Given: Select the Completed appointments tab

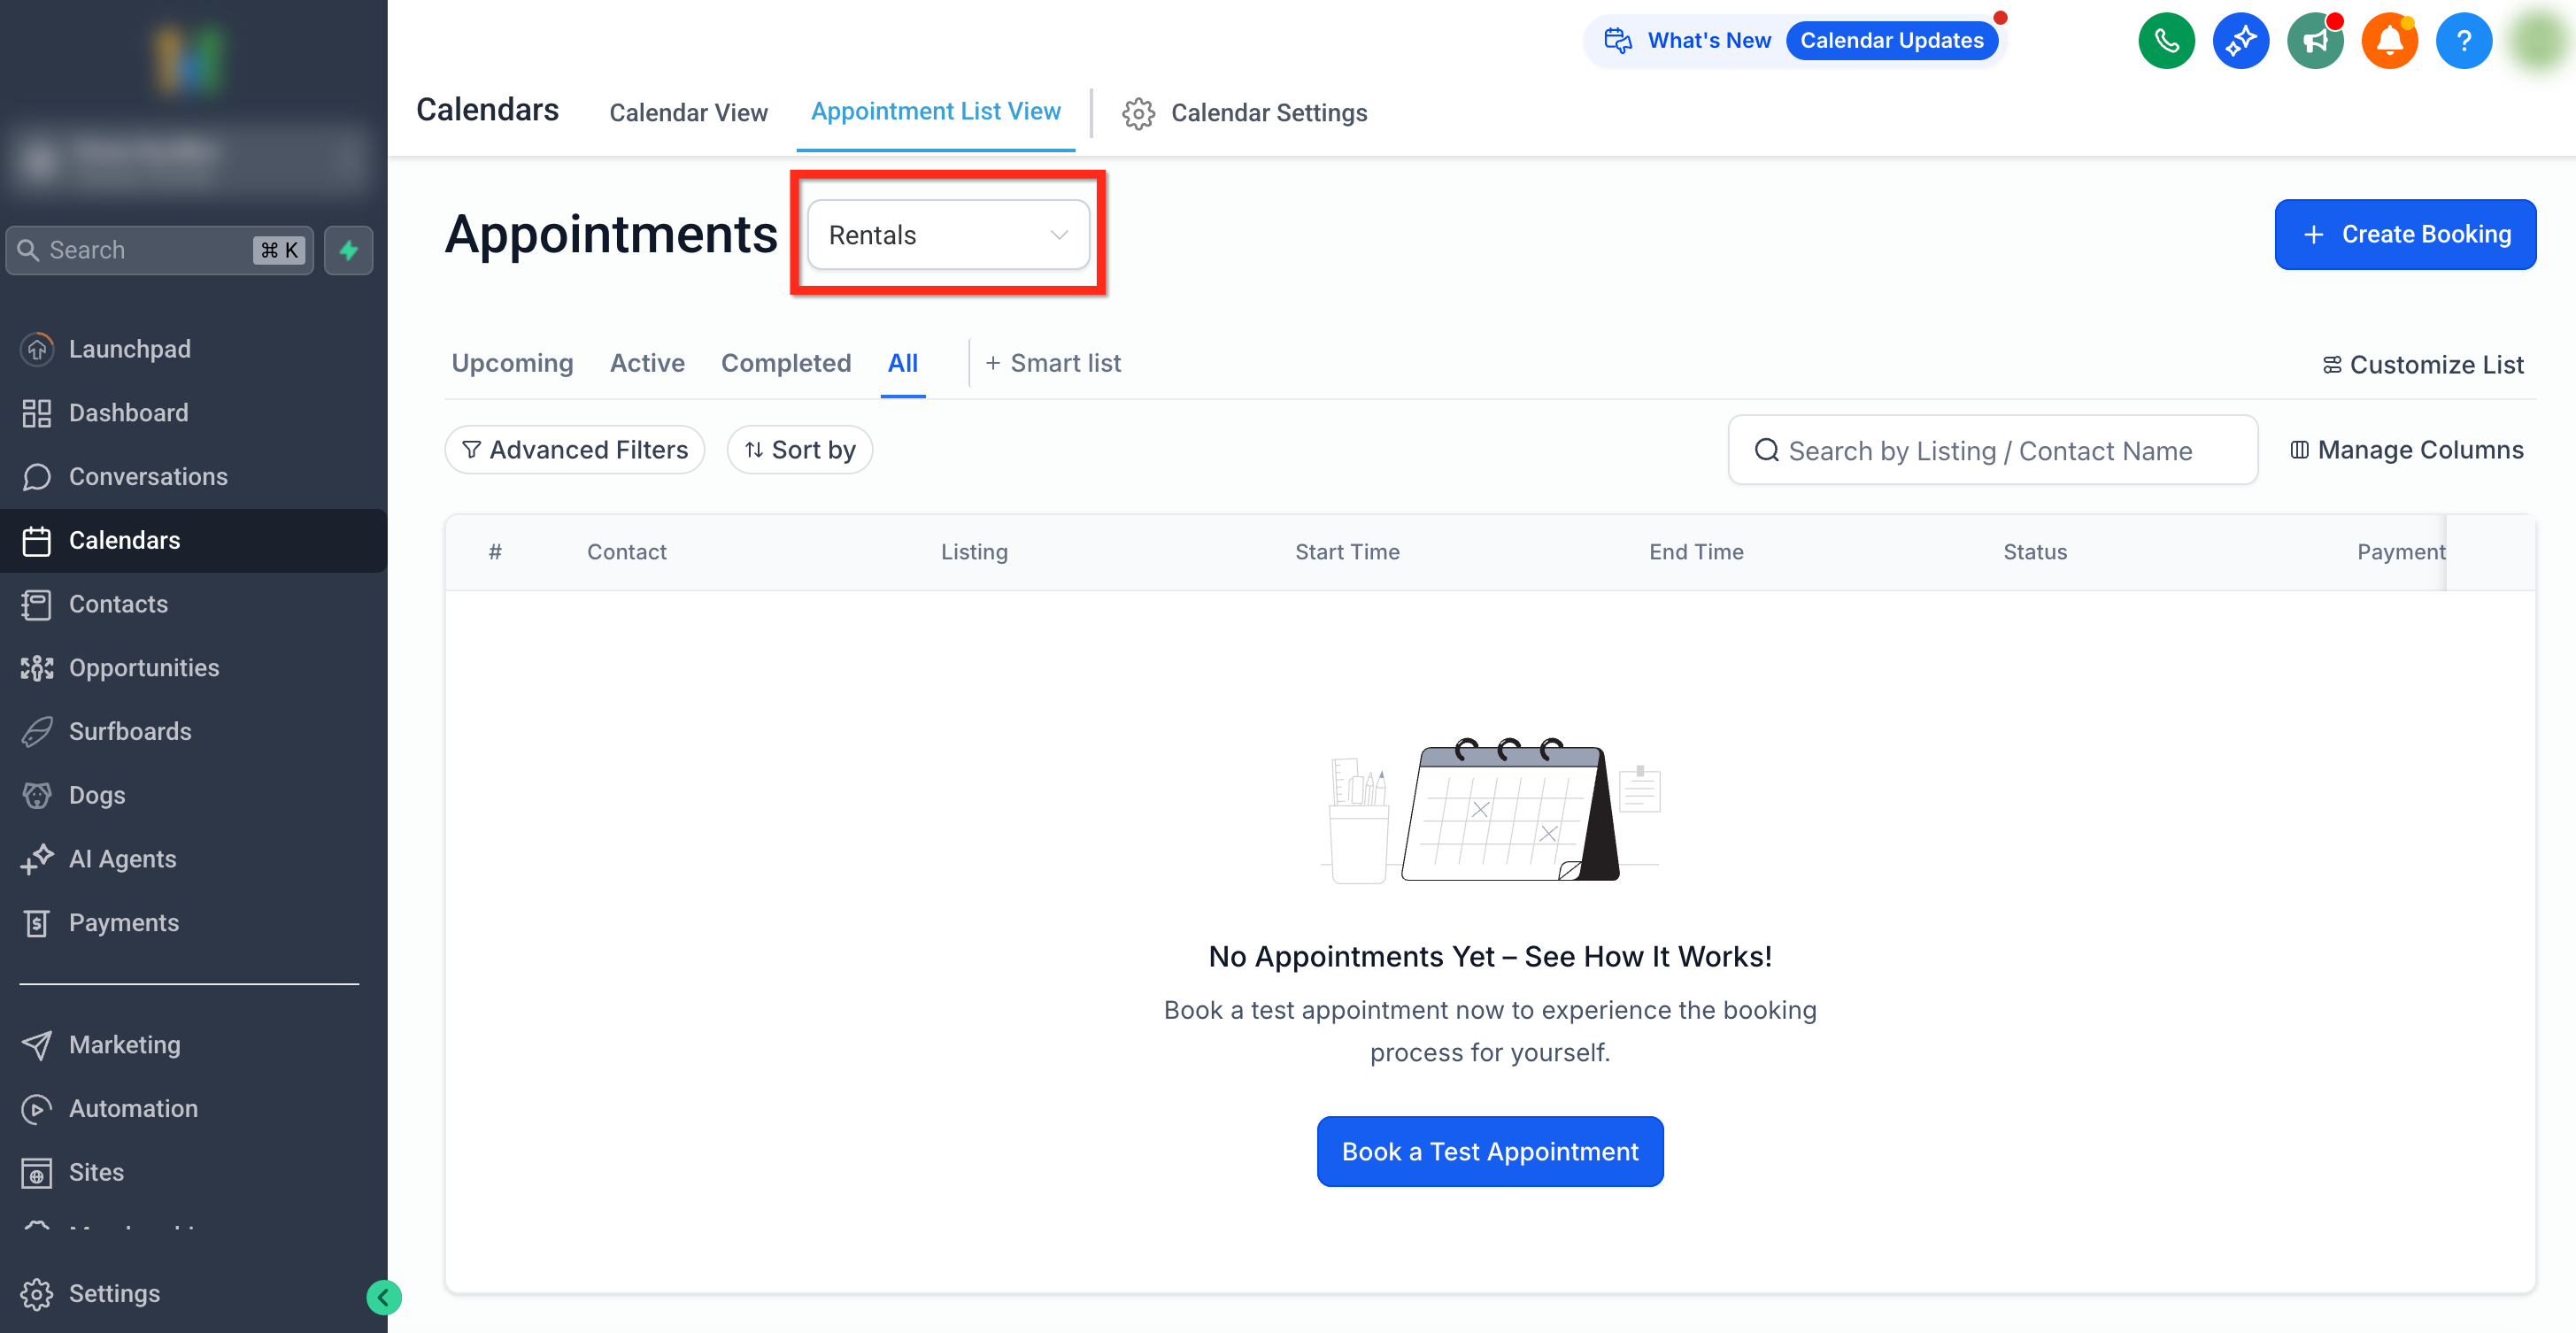Looking at the screenshot, I should pos(785,363).
